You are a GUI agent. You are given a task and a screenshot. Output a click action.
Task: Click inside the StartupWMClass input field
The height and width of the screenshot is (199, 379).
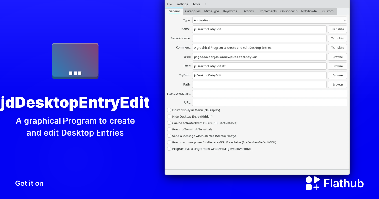269,93
